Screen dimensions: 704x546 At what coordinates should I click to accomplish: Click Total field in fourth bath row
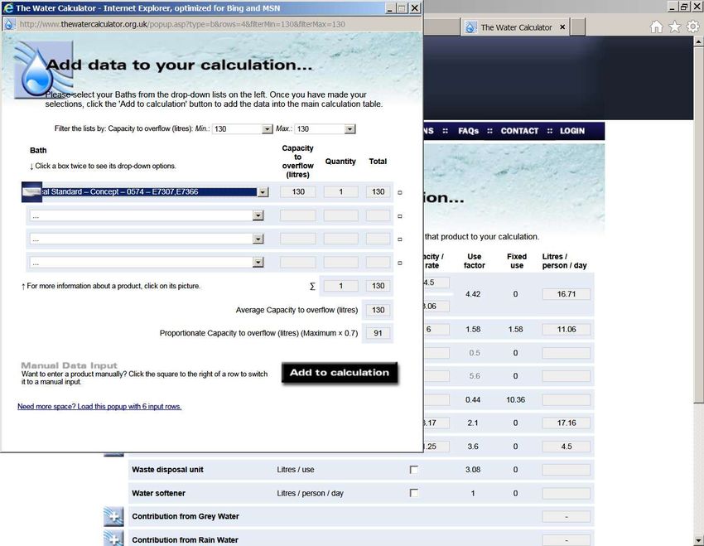pos(378,262)
